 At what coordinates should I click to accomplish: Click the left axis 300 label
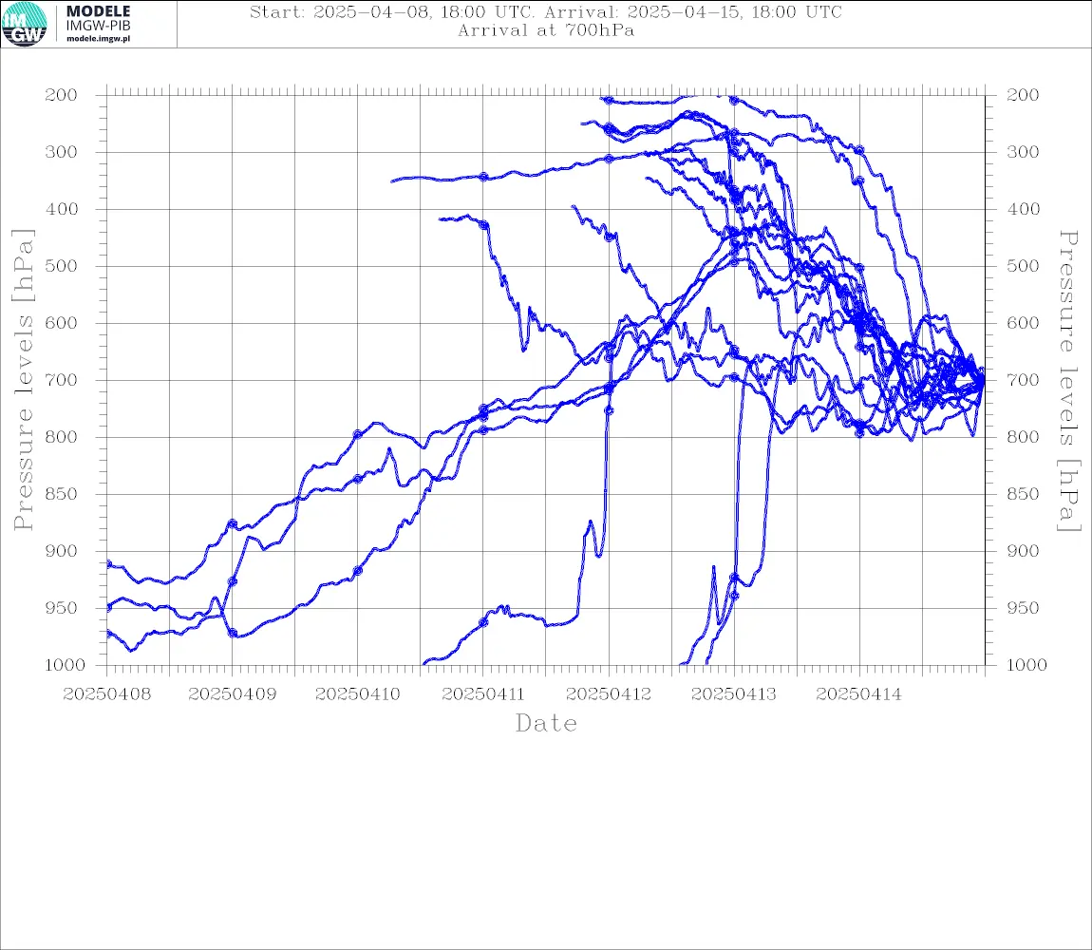pos(62,152)
